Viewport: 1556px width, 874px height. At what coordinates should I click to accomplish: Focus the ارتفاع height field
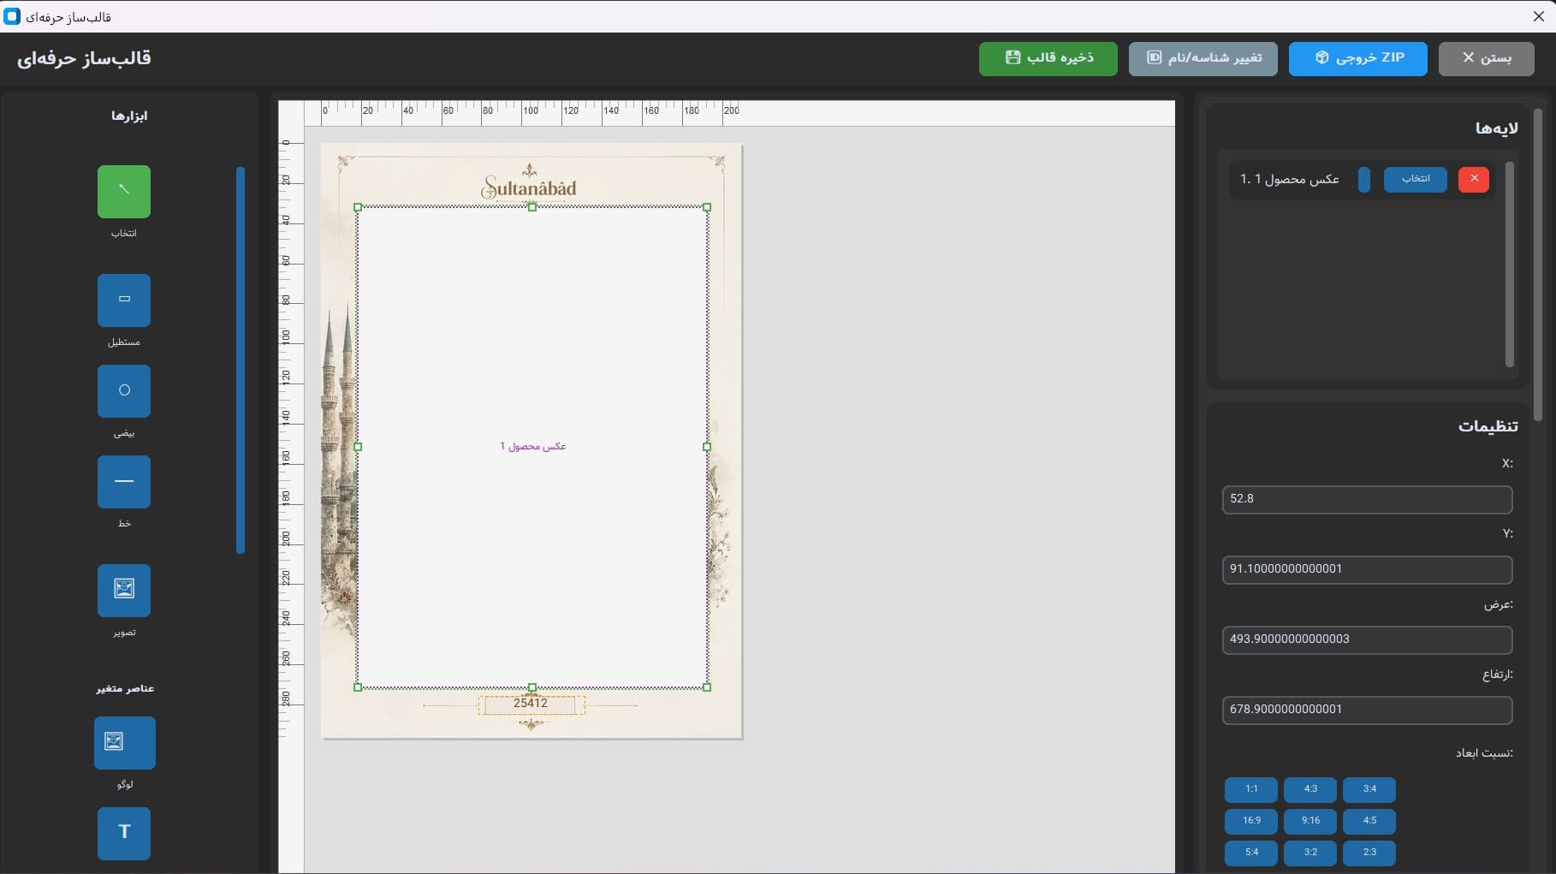point(1367,710)
